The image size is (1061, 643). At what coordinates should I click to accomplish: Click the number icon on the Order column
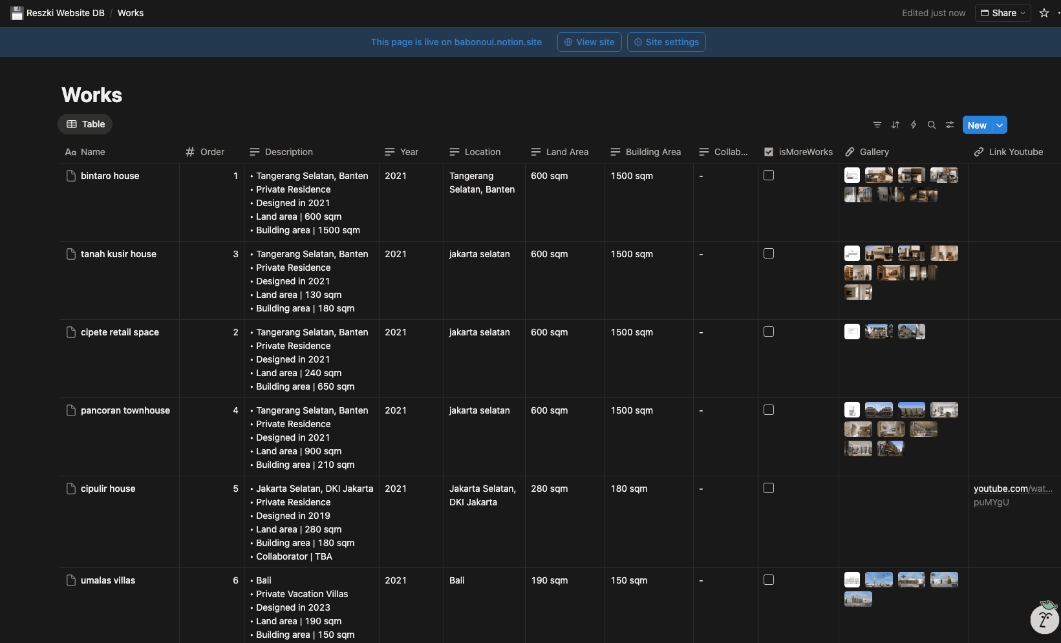189,152
